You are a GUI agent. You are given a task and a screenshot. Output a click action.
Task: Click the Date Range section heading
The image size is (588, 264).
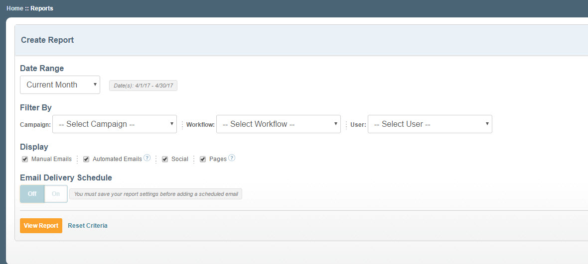click(x=42, y=69)
